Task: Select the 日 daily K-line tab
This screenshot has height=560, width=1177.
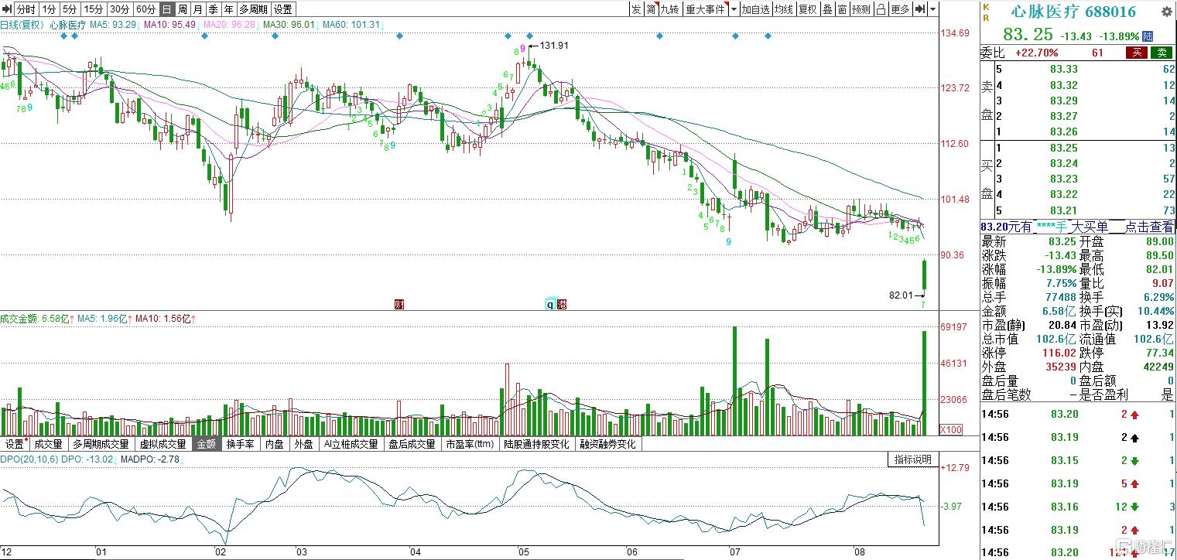Action: pos(166,9)
